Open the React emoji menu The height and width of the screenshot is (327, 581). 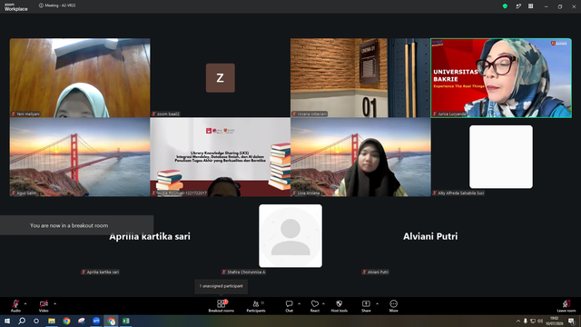(x=315, y=306)
